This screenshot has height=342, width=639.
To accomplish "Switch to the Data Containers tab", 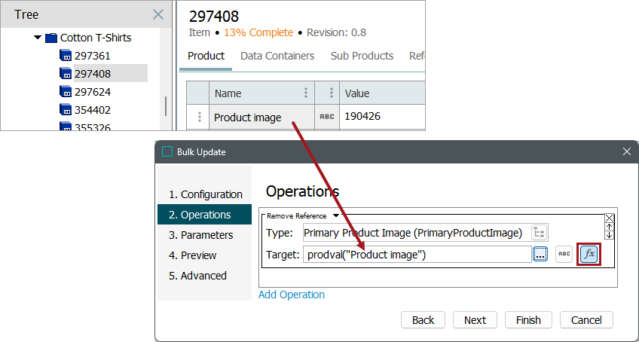I will (277, 56).
